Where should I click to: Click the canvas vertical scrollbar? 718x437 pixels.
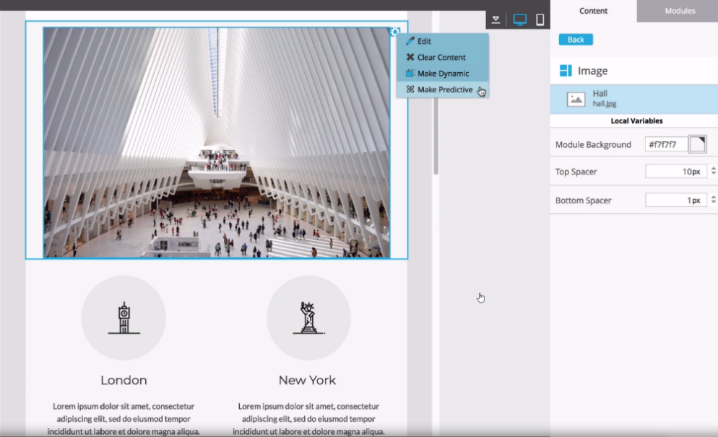pyautogui.click(x=436, y=137)
